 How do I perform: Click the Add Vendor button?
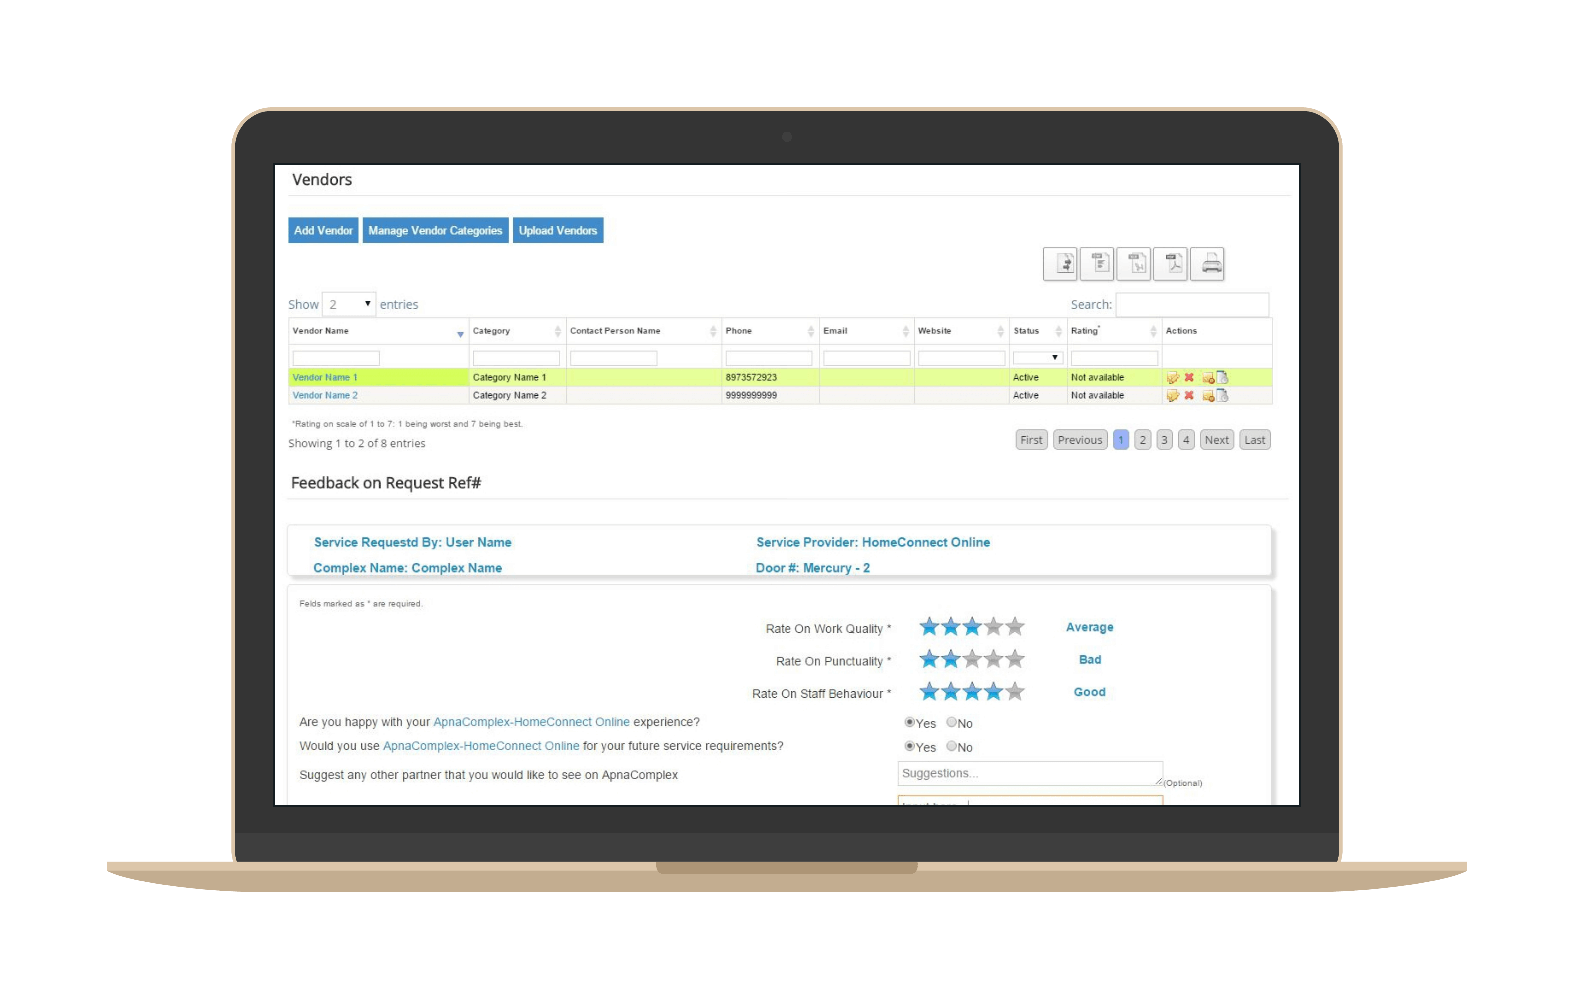323,230
